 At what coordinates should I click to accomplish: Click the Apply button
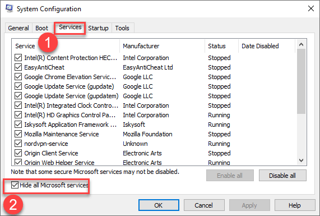click(x=249, y=205)
